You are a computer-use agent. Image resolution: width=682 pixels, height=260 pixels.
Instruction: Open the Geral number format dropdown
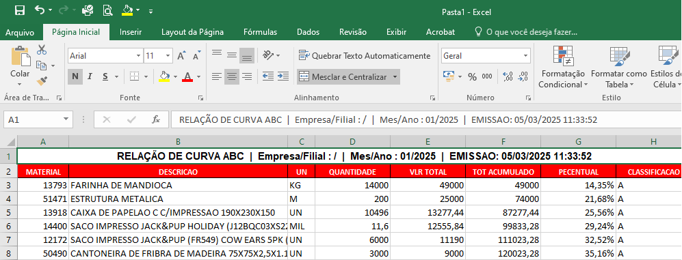tap(526, 56)
